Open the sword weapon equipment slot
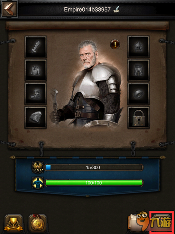This screenshot has width=175, height=234. pos(36,47)
